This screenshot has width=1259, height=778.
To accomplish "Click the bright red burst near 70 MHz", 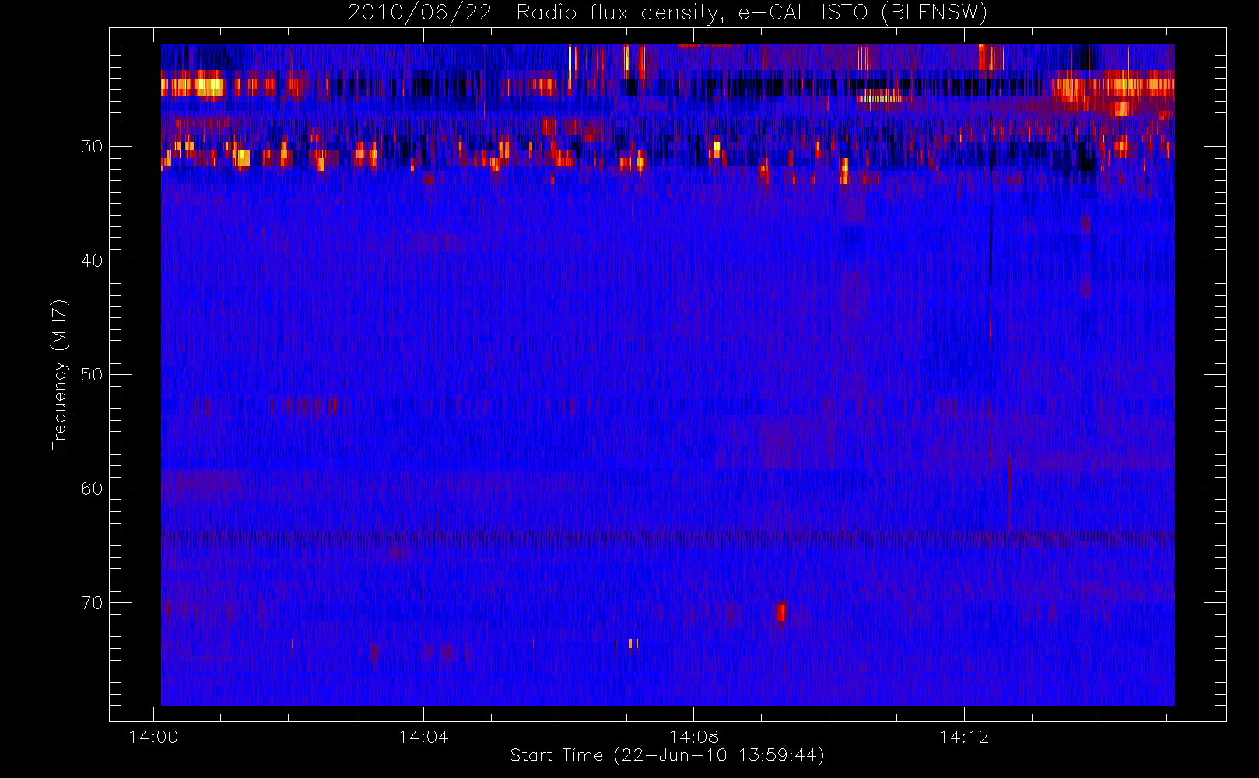I will pos(780,612).
